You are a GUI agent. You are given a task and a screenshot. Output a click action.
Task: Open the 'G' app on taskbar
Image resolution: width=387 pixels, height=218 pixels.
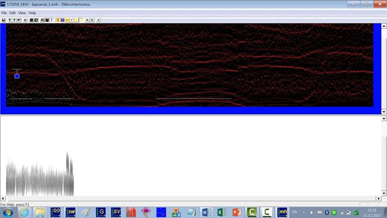point(101,213)
